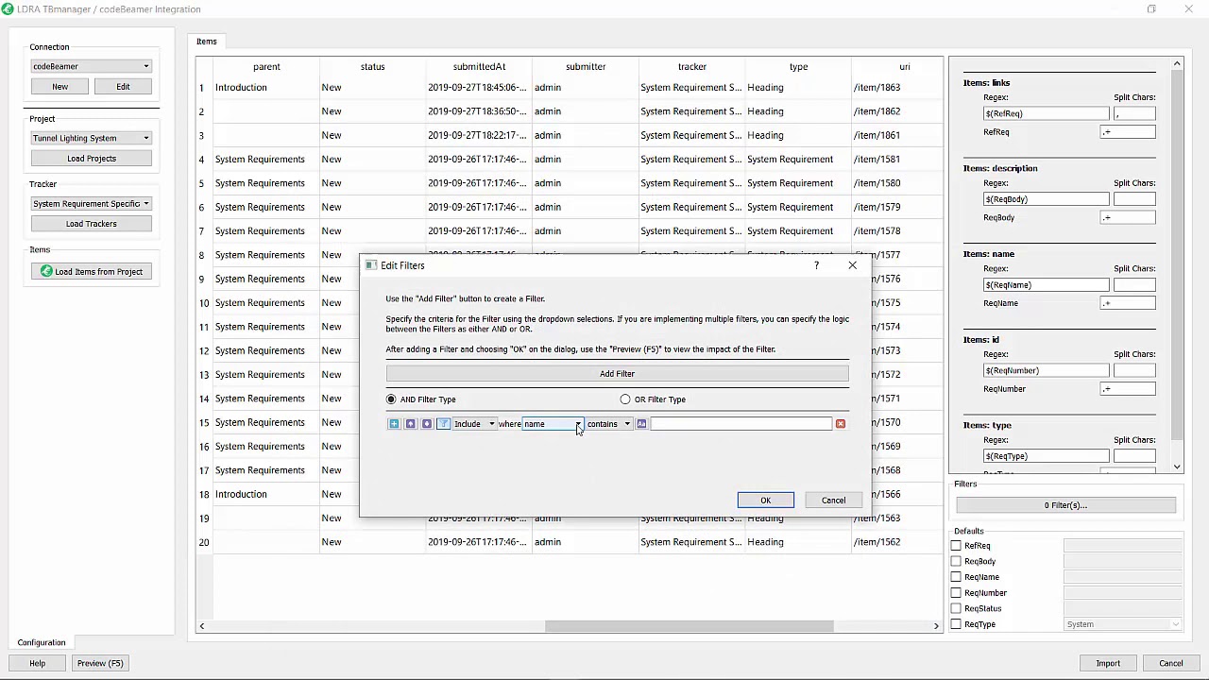Sort by the submitter column header
The height and width of the screenshot is (680, 1209).
coord(586,67)
